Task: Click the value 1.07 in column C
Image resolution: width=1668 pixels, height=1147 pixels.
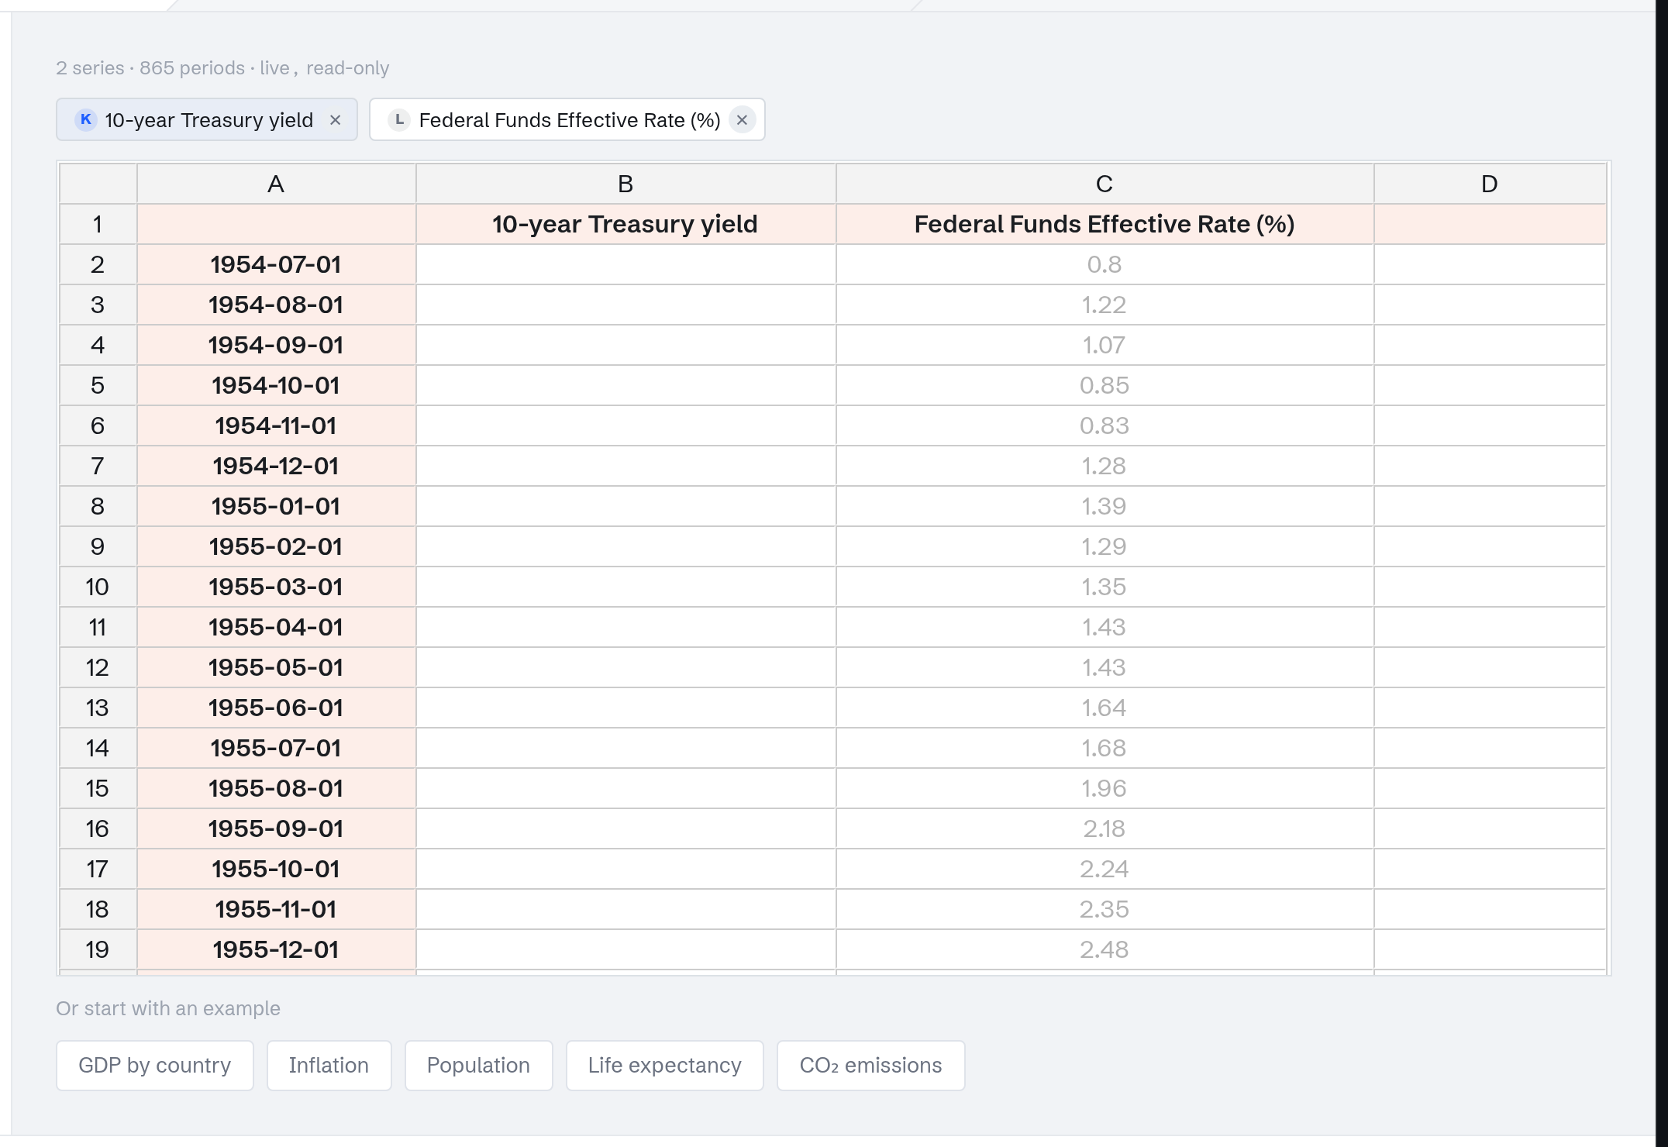Action: pos(1105,345)
